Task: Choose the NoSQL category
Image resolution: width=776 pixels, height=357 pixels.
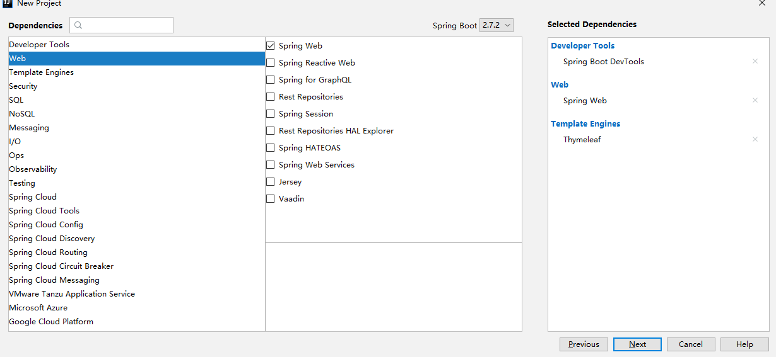Action: click(136, 114)
